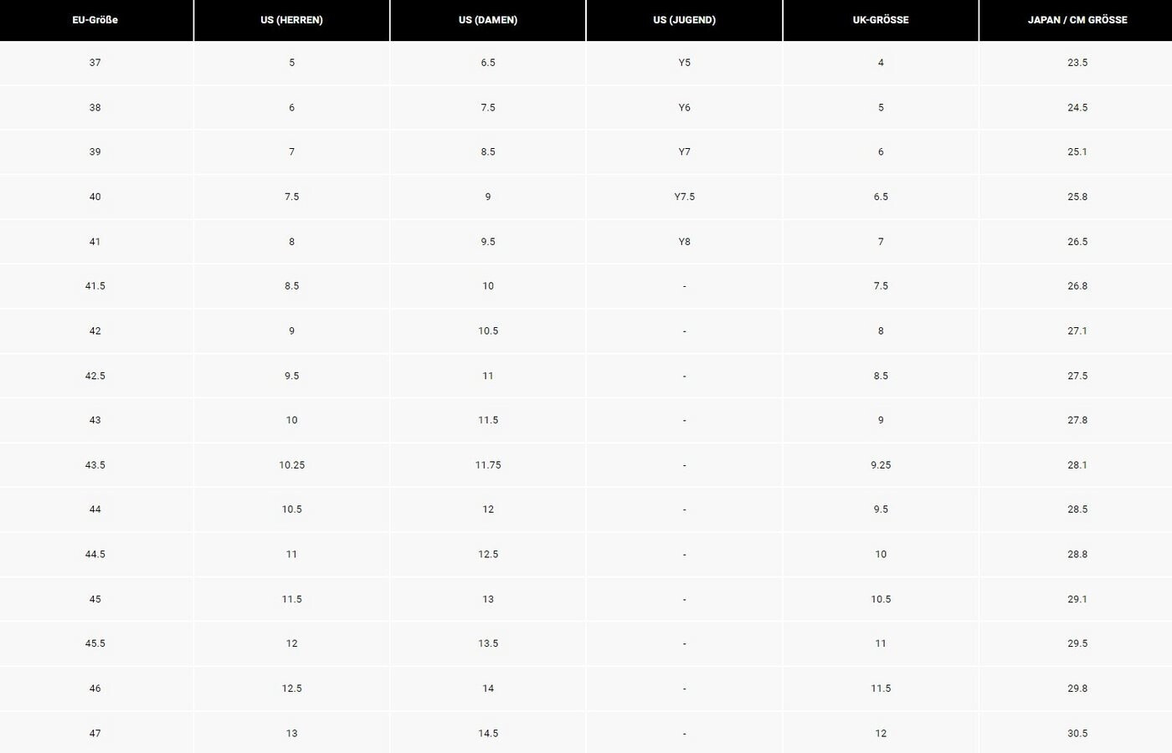This screenshot has height=753, width=1172.
Task: Select EU size 37 cell
Action: [95, 63]
